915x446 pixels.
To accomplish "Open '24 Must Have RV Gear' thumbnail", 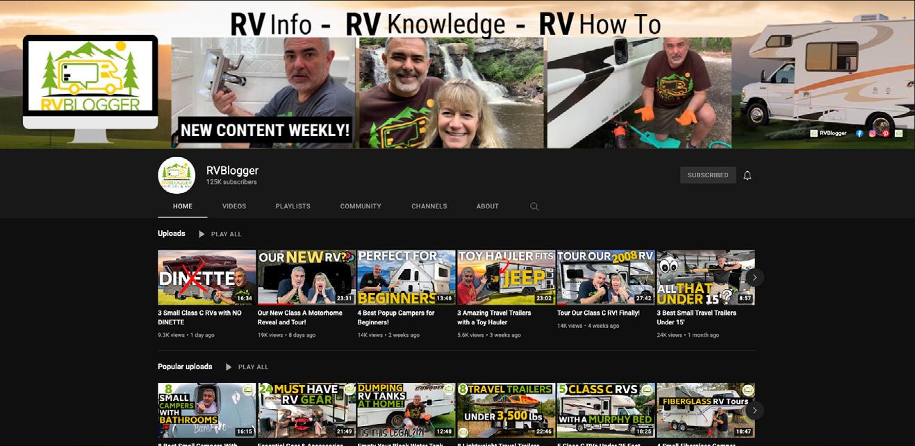I will (x=306, y=410).
